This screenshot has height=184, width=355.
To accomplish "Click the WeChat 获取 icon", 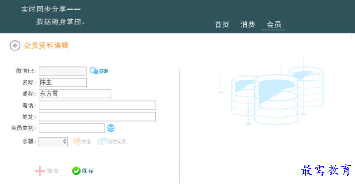I will (94, 71).
